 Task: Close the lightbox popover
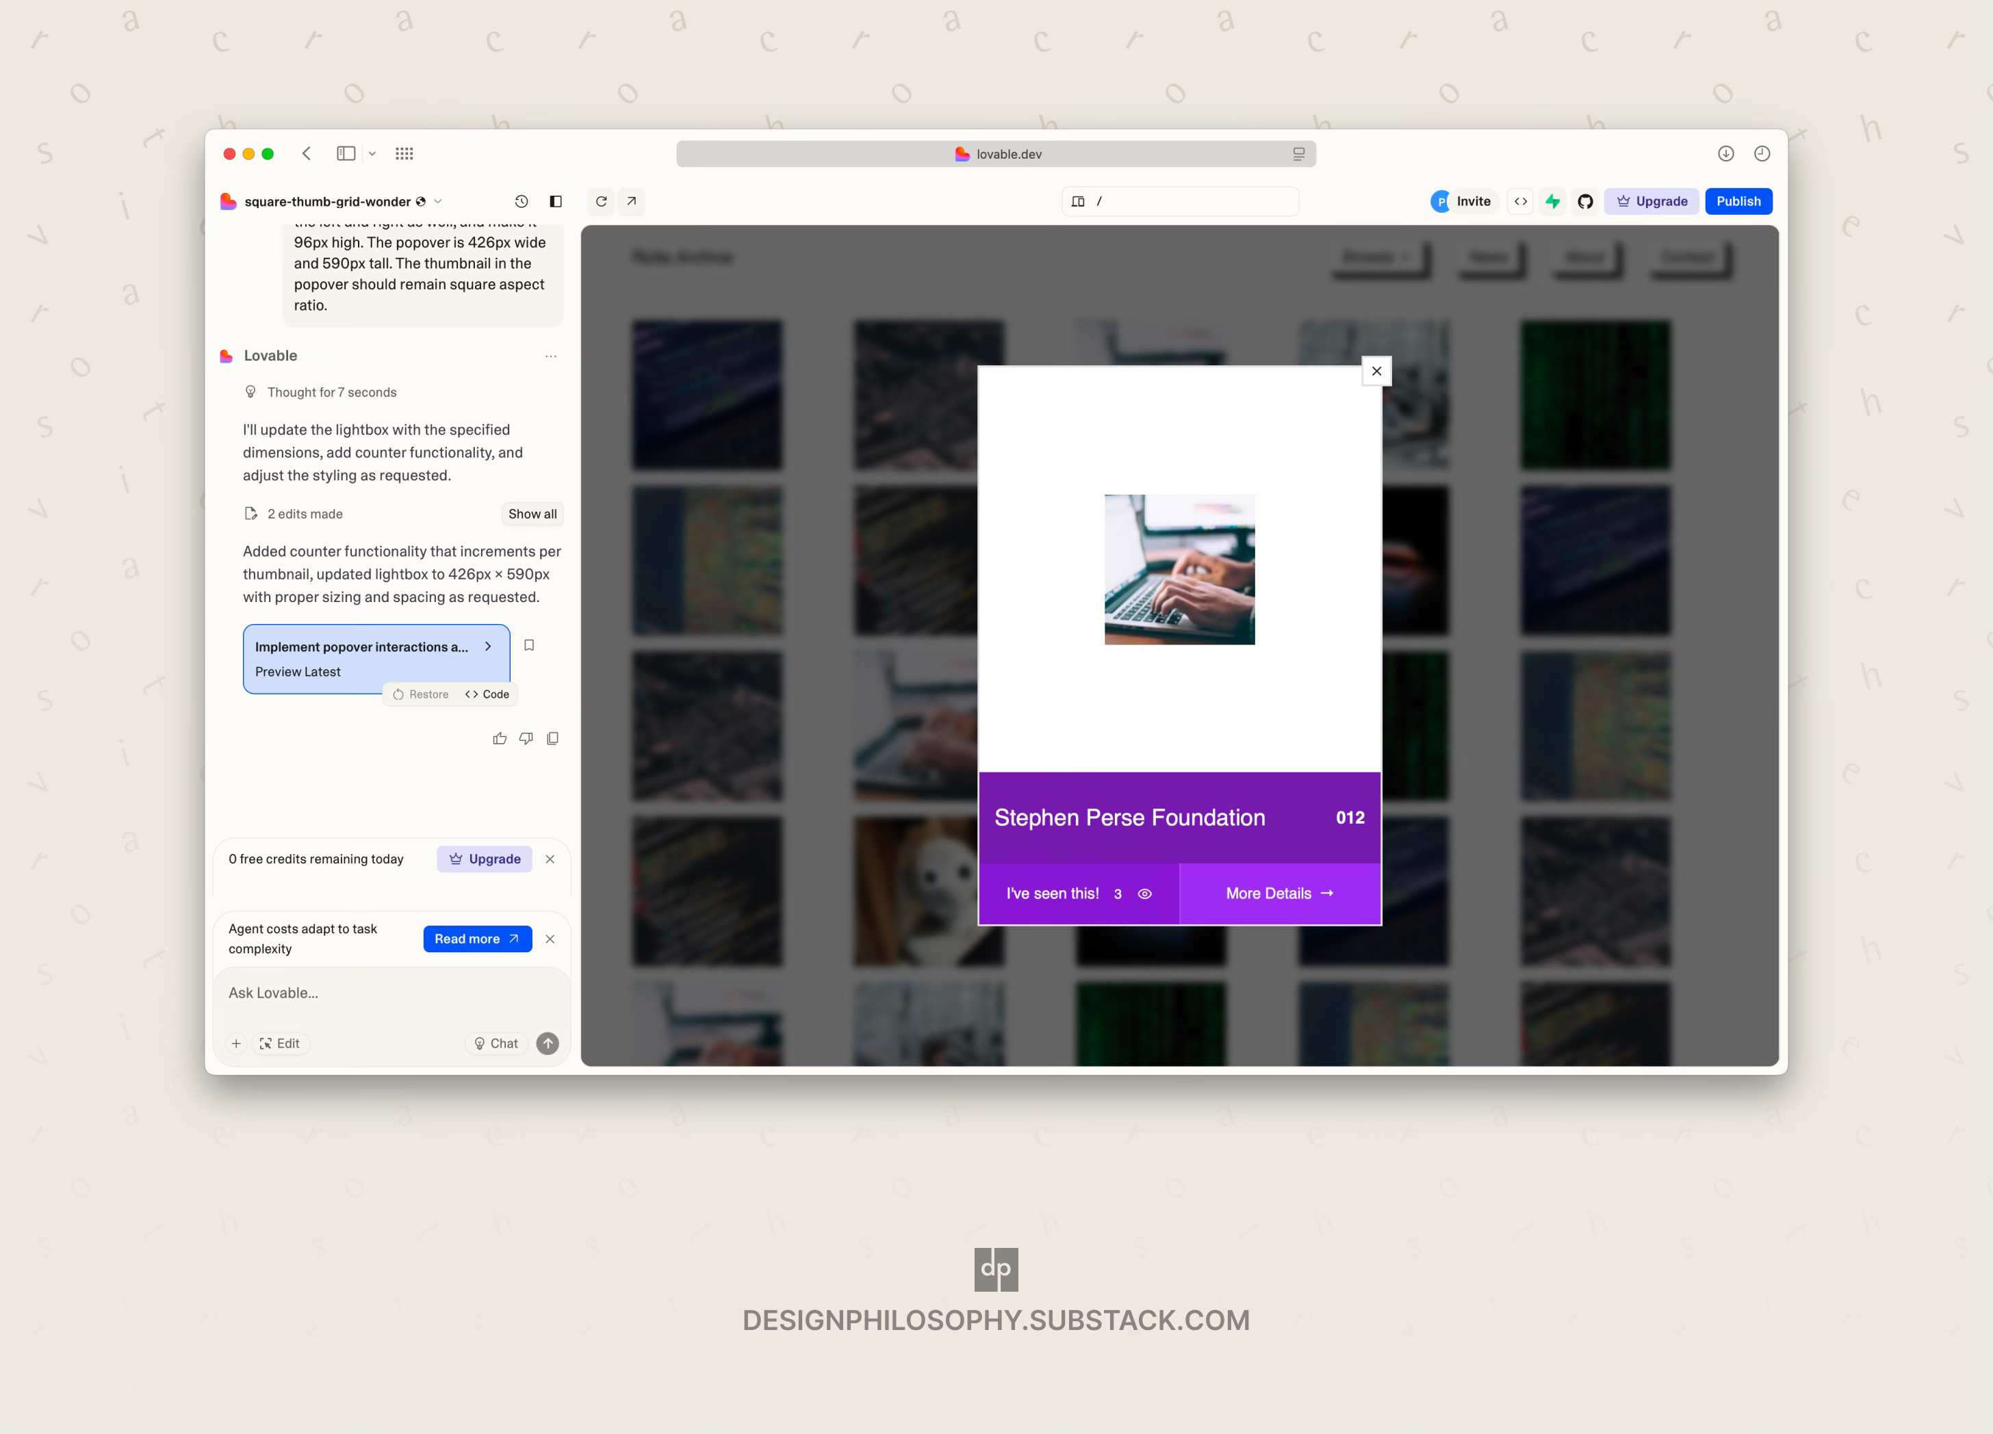tap(1376, 371)
